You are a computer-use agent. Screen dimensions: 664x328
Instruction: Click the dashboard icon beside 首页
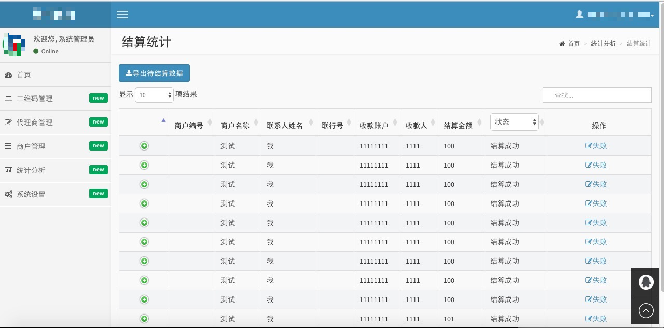point(8,75)
